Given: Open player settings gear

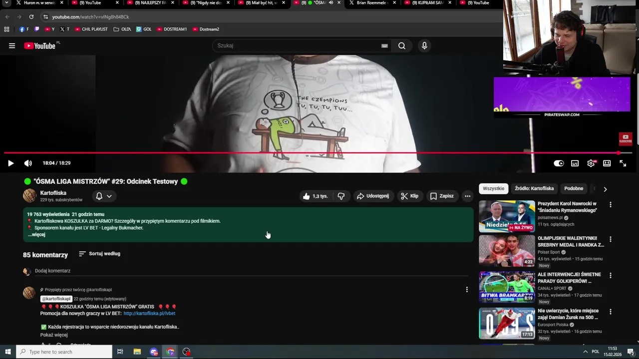Looking at the screenshot, I should 591,163.
